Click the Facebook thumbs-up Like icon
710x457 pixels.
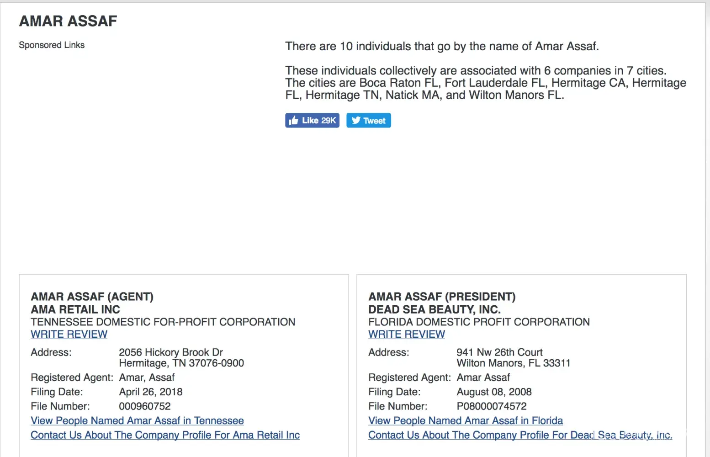(x=294, y=121)
